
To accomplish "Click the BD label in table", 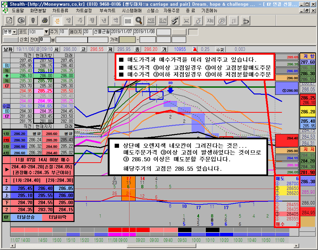I will (x=6, y=111).
